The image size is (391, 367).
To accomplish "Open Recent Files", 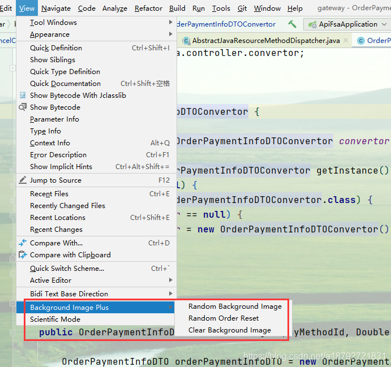I will click(x=97, y=194).
